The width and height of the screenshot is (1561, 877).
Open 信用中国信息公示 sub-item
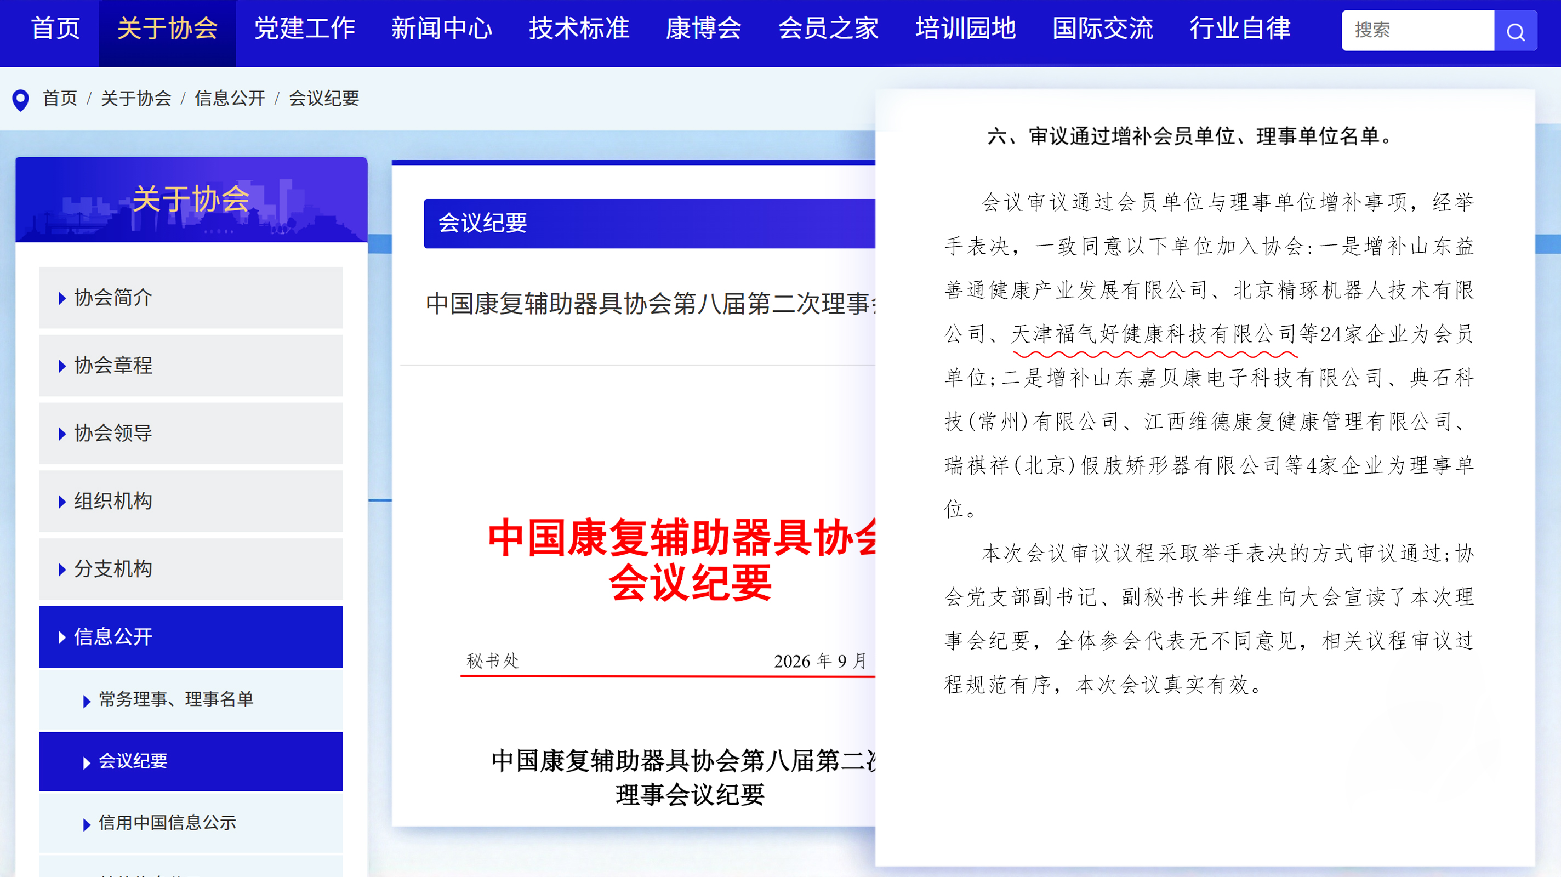(191, 823)
